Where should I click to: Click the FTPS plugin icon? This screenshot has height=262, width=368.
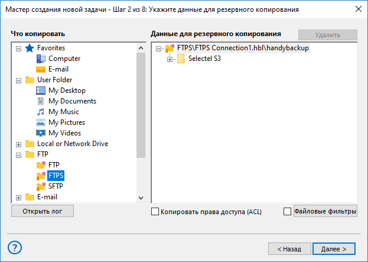pos(41,176)
